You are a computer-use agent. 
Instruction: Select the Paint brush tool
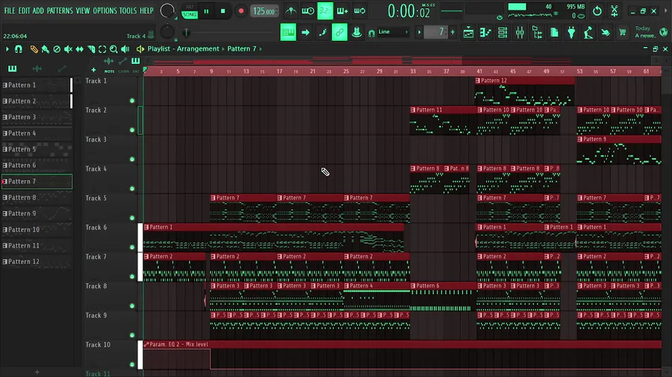45,49
